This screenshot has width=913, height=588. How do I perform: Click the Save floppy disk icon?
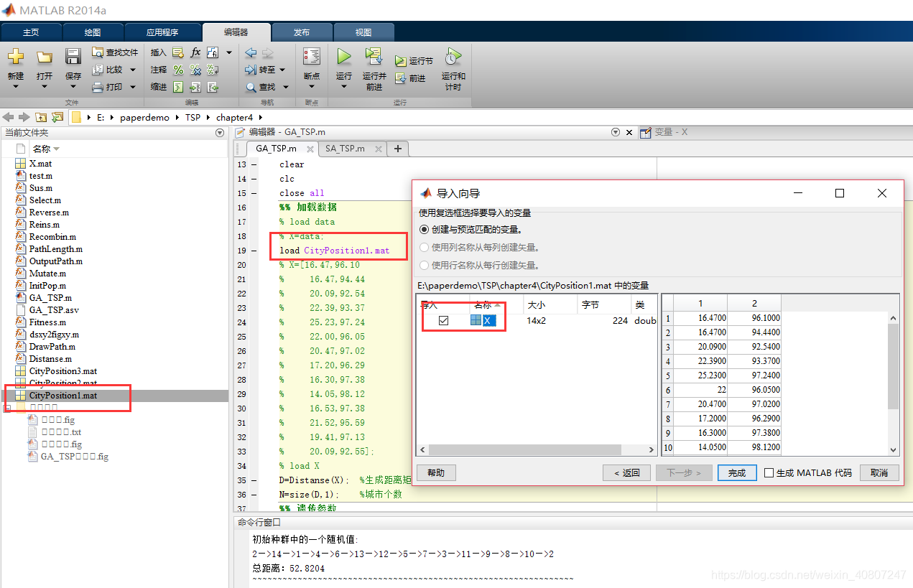coord(73,57)
